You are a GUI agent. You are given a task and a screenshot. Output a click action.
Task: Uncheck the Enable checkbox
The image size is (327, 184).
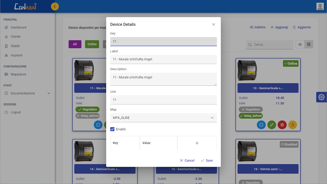(112, 129)
